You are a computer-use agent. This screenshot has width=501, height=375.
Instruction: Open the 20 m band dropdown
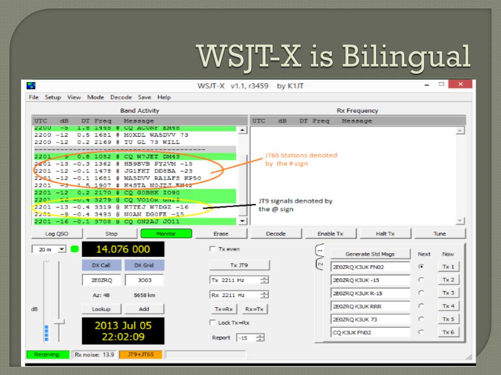click(x=49, y=250)
